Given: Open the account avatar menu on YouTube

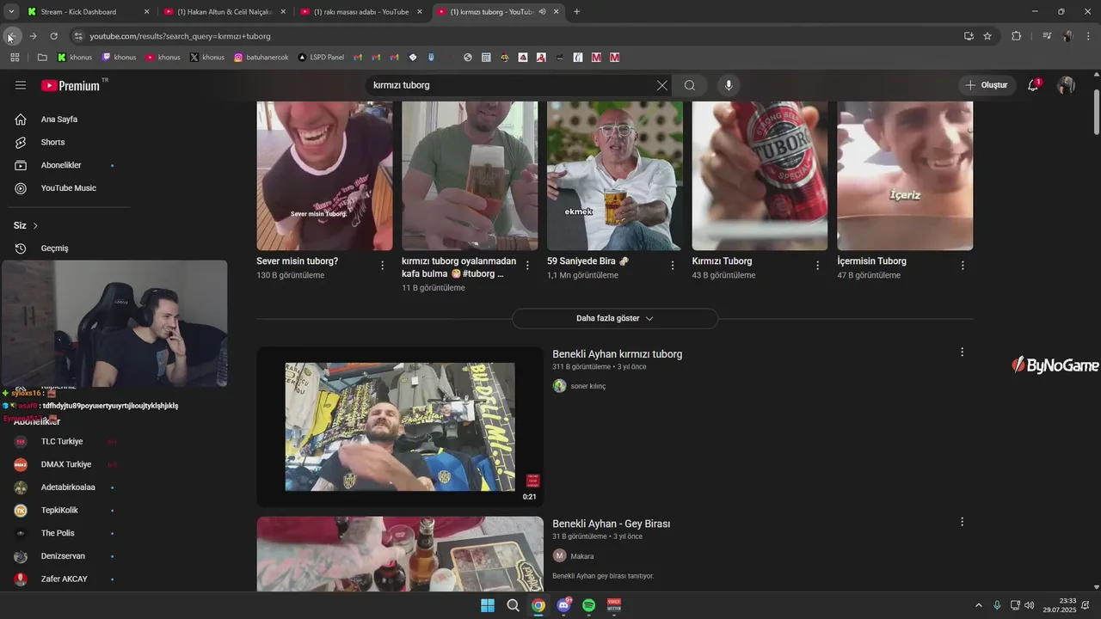Looking at the screenshot, I should tap(1066, 85).
